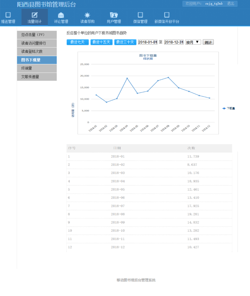Screen dimensions: 250x296
Task: Click the count value 19,281
Action: tap(193, 214)
